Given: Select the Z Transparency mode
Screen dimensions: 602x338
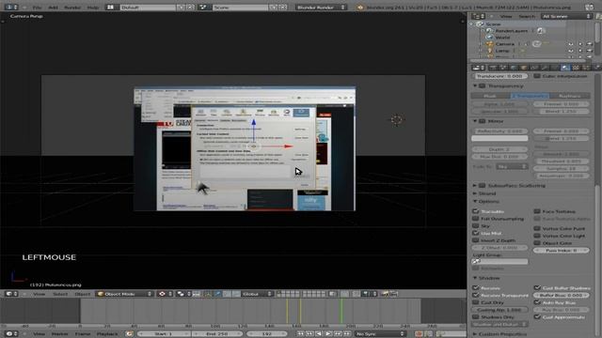Looking at the screenshot, I should (530, 96).
